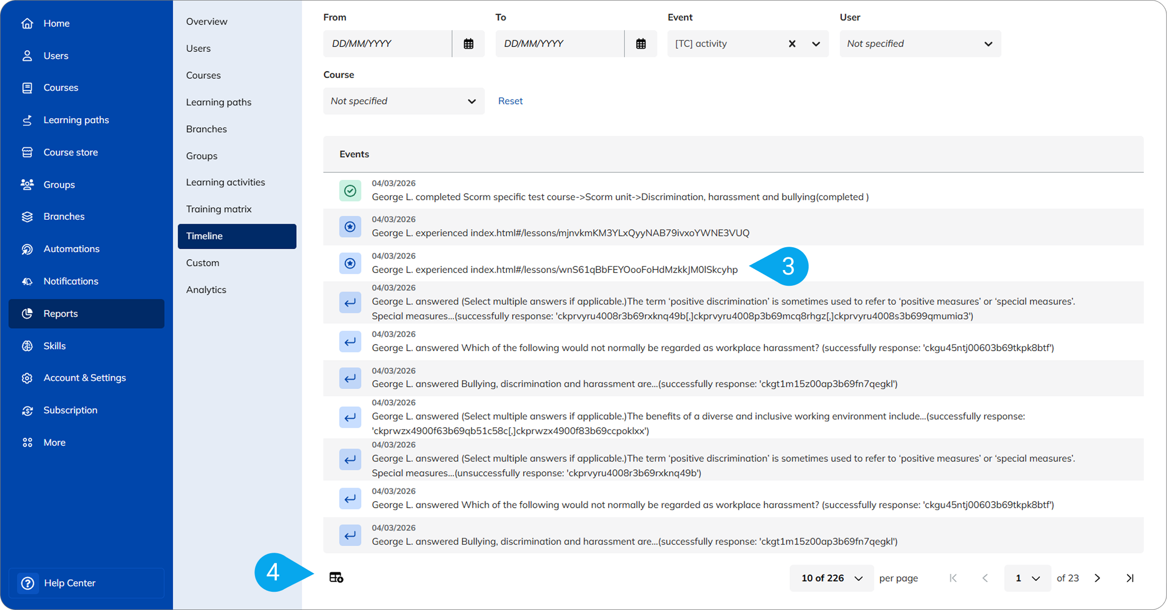Image resolution: width=1167 pixels, height=610 pixels.
Task: Click the completed checkmark event icon
Action: click(350, 191)
